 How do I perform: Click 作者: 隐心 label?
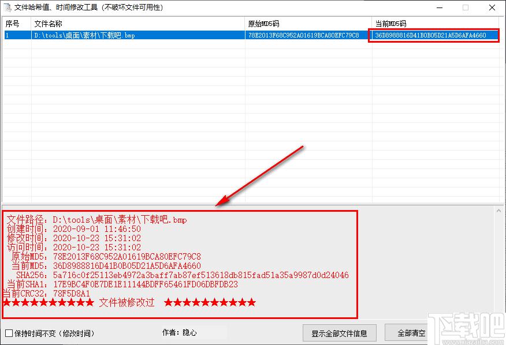click(x=179, y=332)
